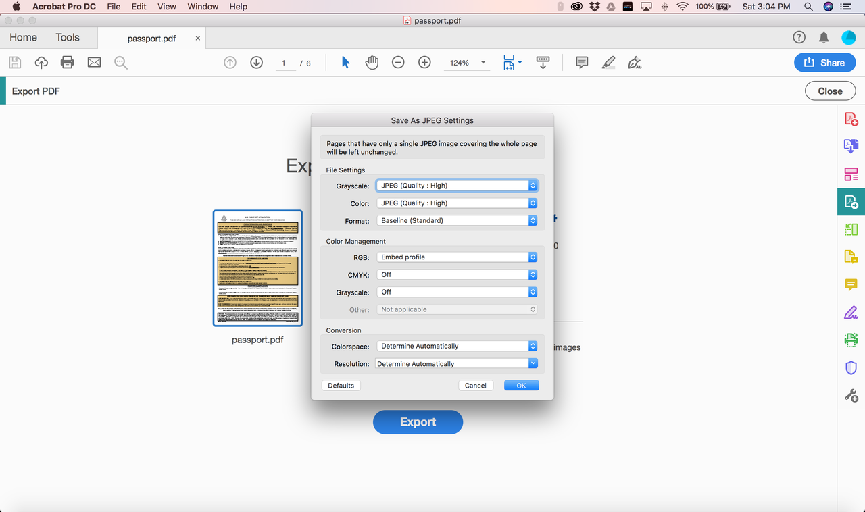Click the Dropbox menu bar icon

[x=595, y=6]
